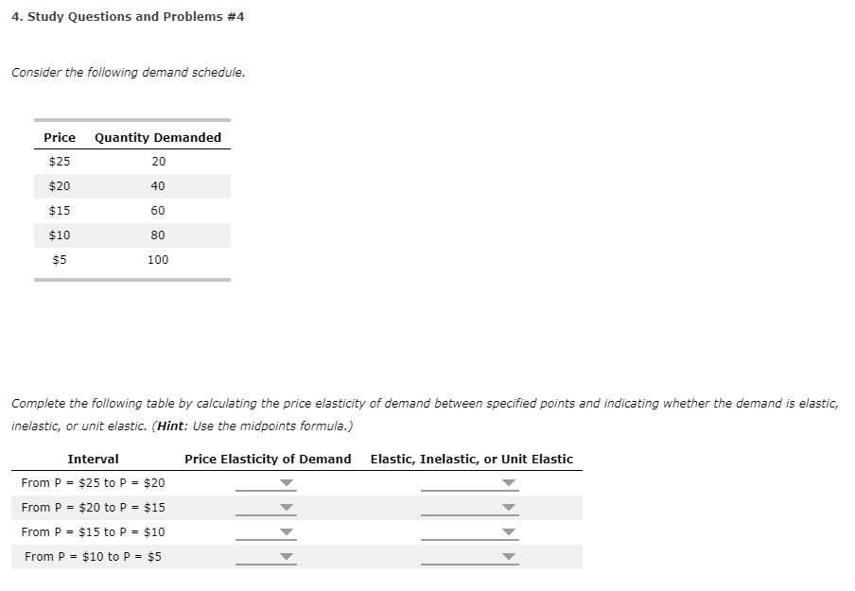Select the Interval column heading
Viewport: 855px width, 591px height.
(94, 459)
